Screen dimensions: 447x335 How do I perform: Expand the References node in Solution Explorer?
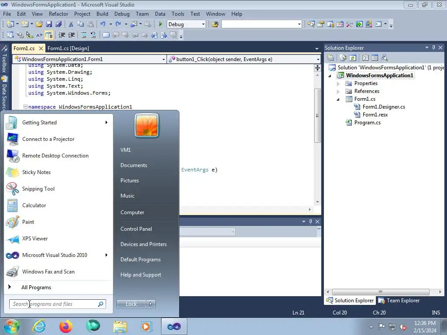[x=338, y=92]
